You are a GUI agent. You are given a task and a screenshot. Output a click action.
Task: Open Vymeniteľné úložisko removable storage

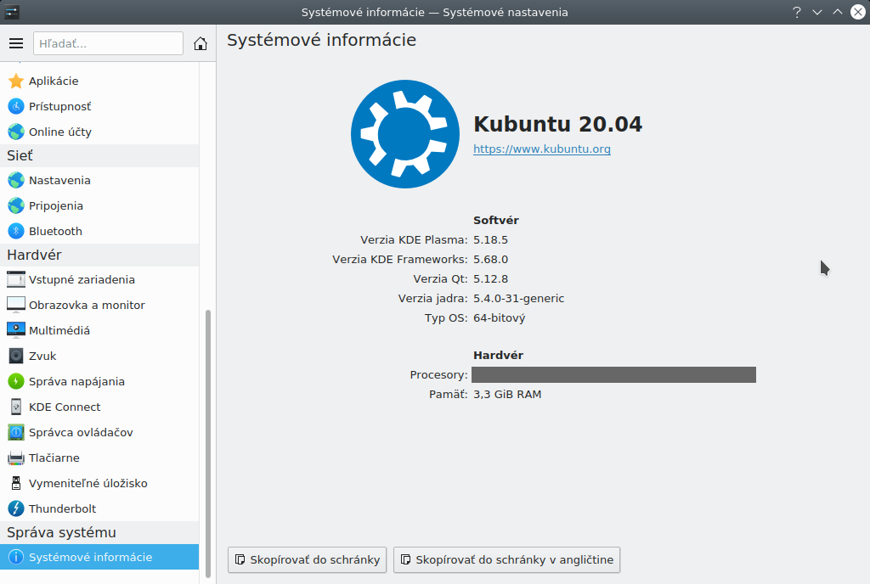point(99,483)
